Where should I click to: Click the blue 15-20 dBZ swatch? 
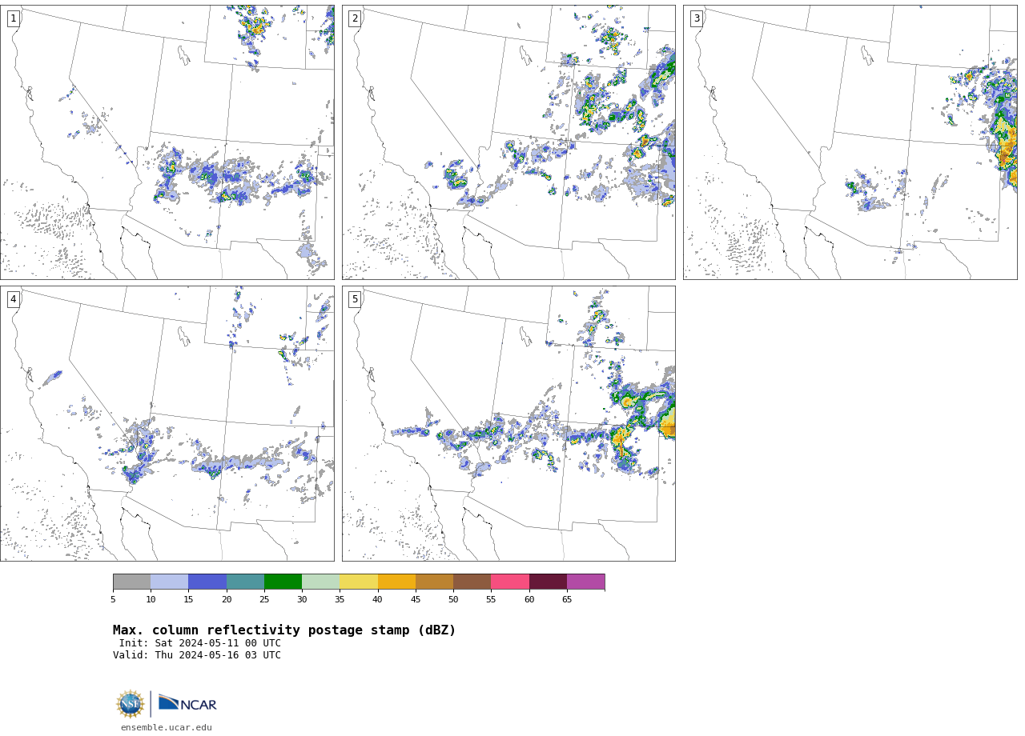coord(207,582)
